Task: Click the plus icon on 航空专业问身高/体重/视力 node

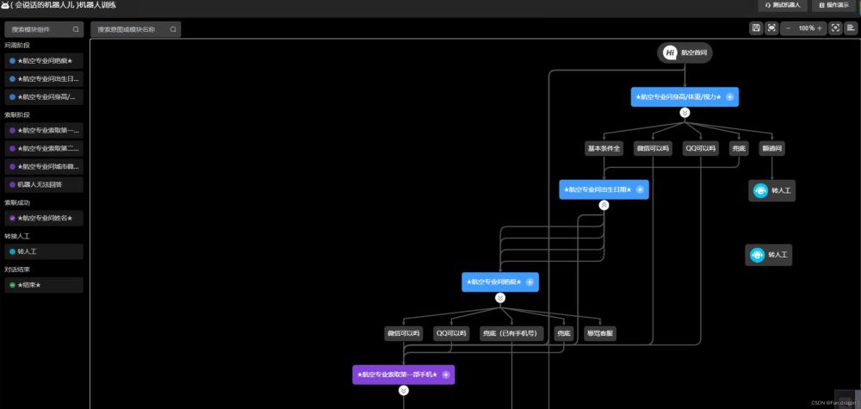Action: click(x=729, y=97)
